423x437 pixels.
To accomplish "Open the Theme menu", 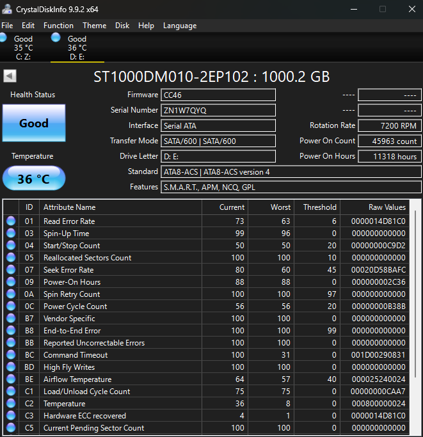I will 94,26.
